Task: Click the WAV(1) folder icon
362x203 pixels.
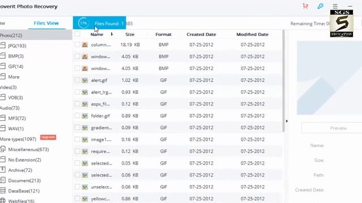Action: click(x=2, y=128)
